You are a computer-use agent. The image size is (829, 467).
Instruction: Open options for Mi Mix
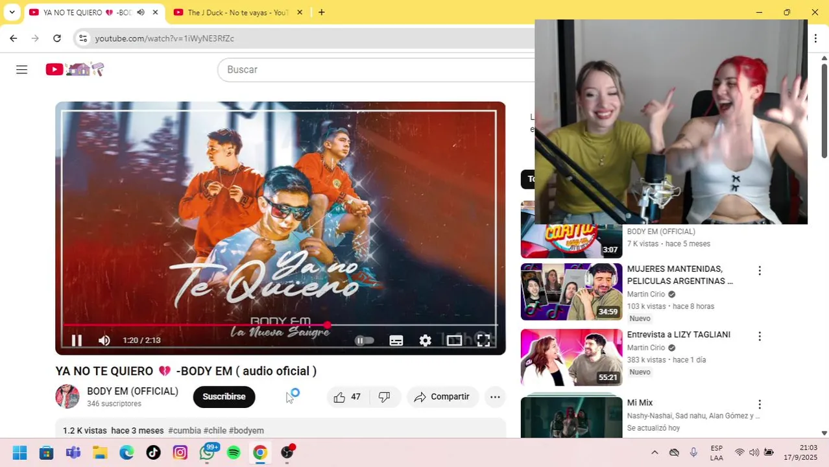pyautogui.click(x=760, y=404)
